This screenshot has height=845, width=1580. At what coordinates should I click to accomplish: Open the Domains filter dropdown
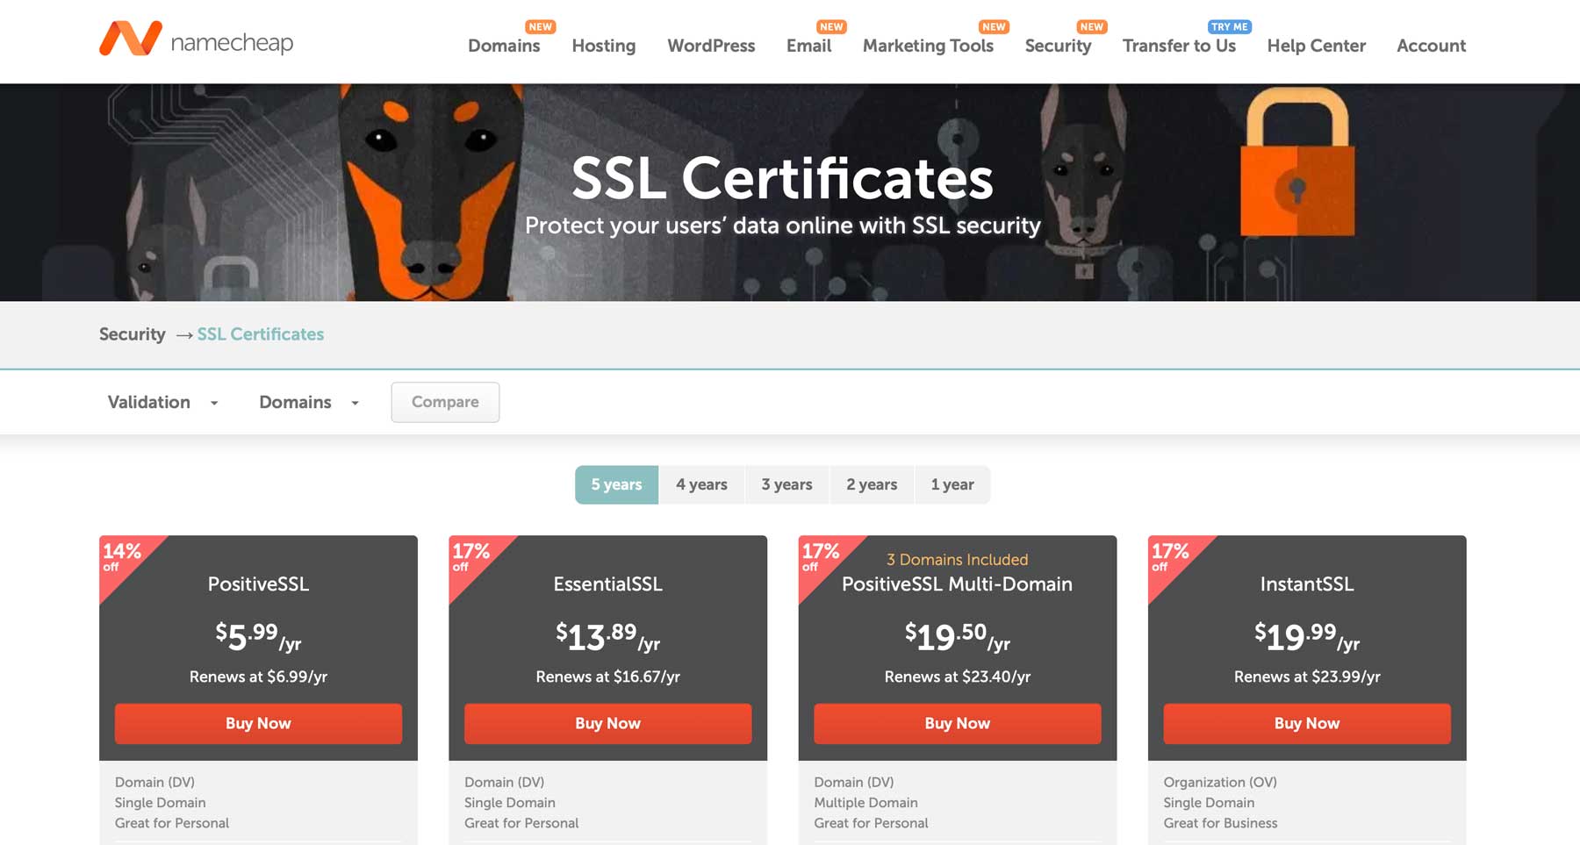[x=307, y=402]
